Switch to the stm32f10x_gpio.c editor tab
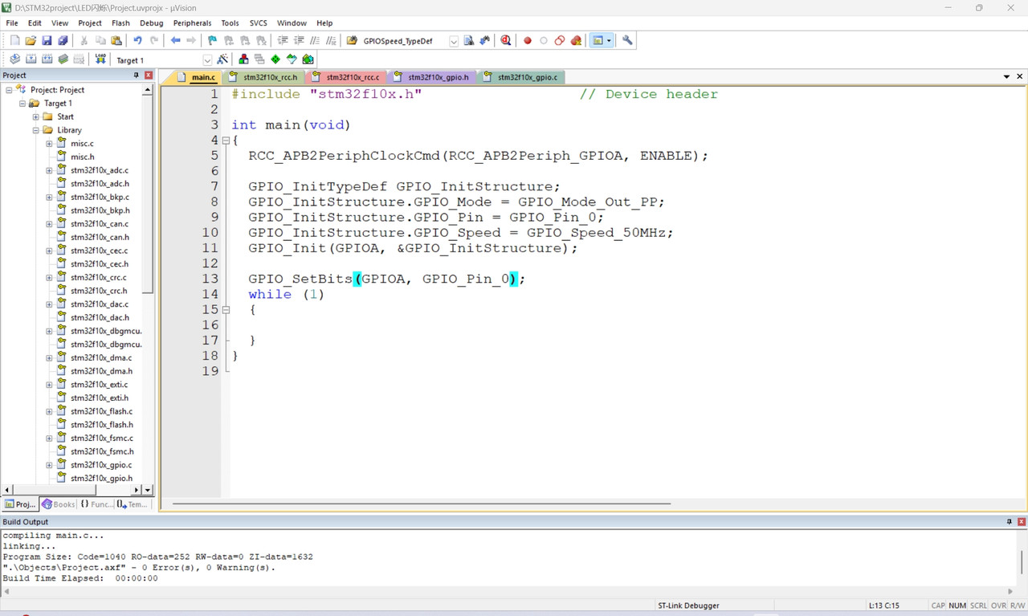The height and width of the screenshot is (616, 1028). [x=521, y=77]
